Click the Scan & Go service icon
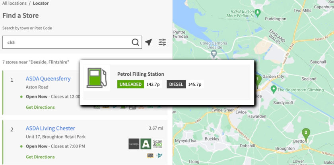Viewport: 334px width, 165px height. pos(157,144)
